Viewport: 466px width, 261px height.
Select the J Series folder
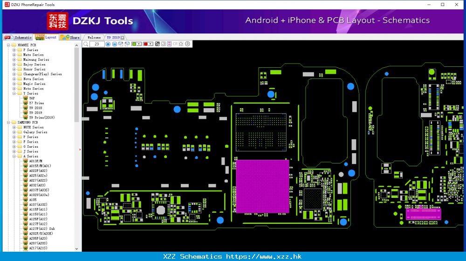[x=31, y=151]
